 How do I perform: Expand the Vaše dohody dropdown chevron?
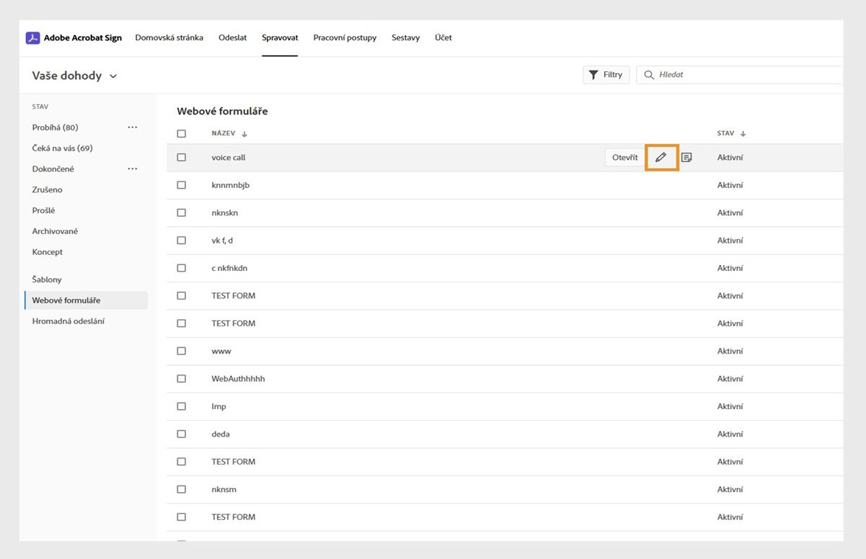113,76
